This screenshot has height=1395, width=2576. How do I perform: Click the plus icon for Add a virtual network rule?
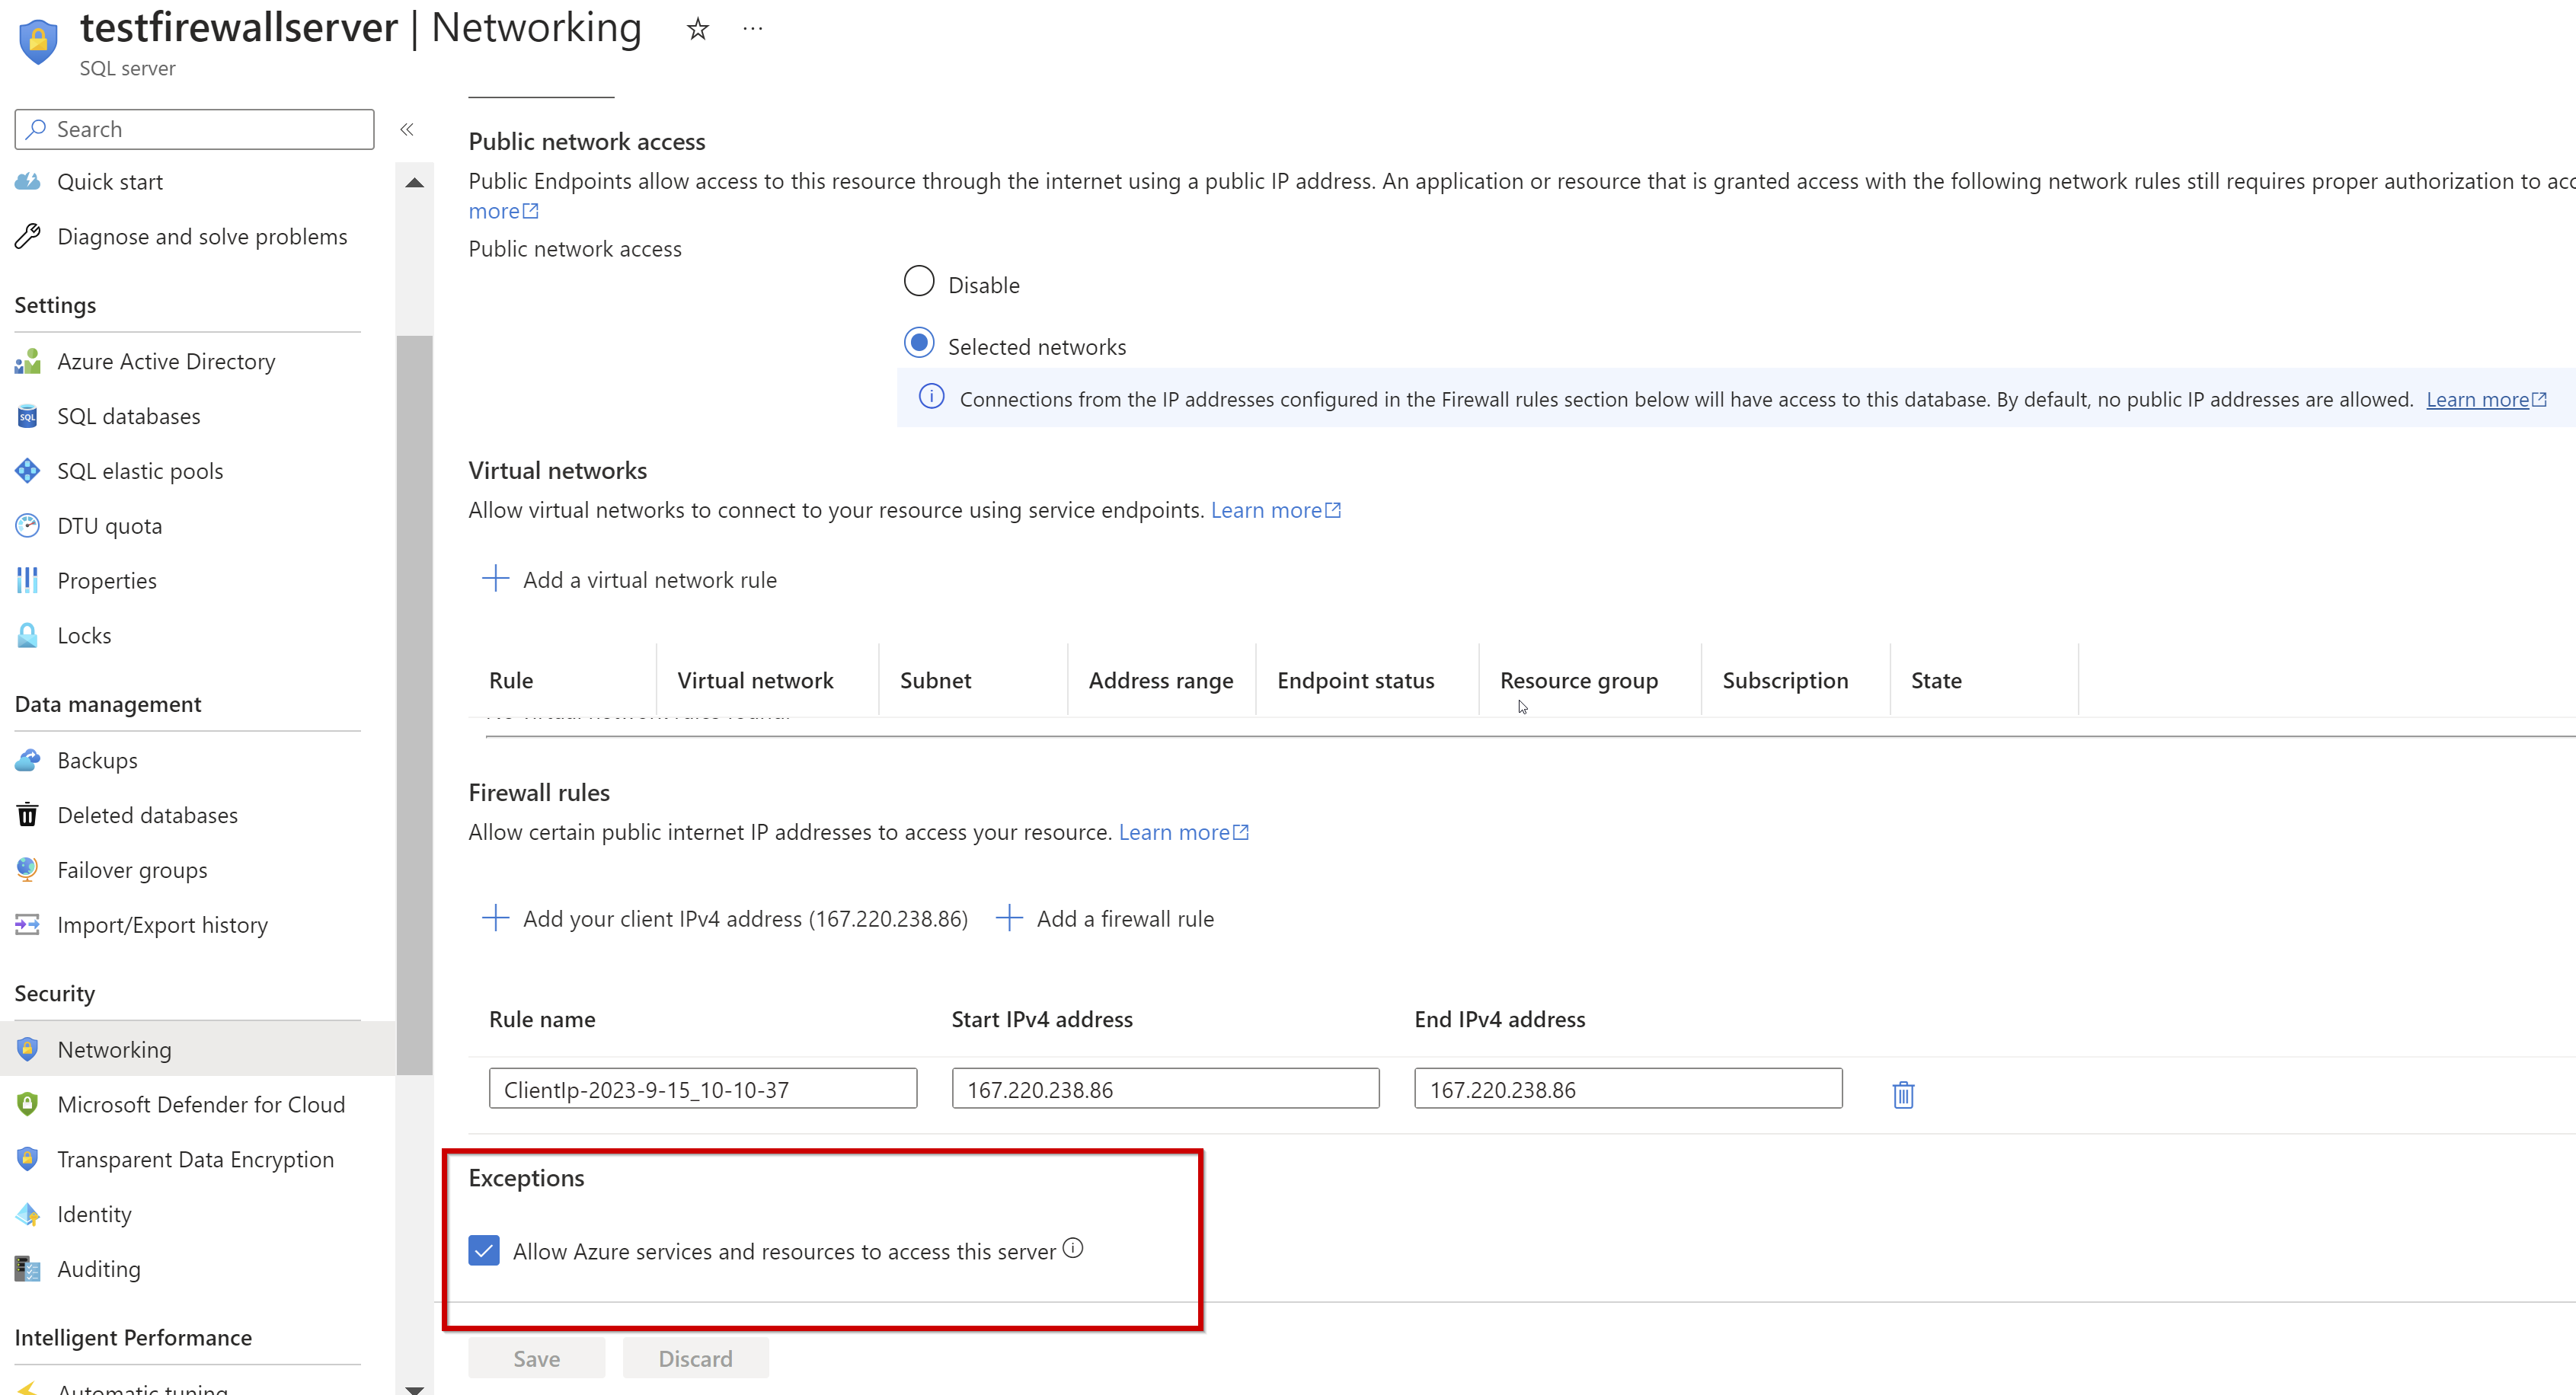(x=495, y=578)
